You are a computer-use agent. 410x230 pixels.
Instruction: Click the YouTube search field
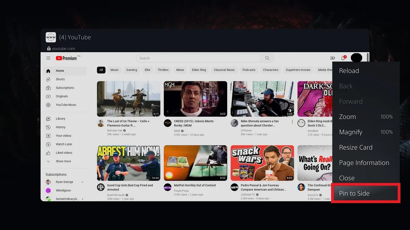pos(198,58)
